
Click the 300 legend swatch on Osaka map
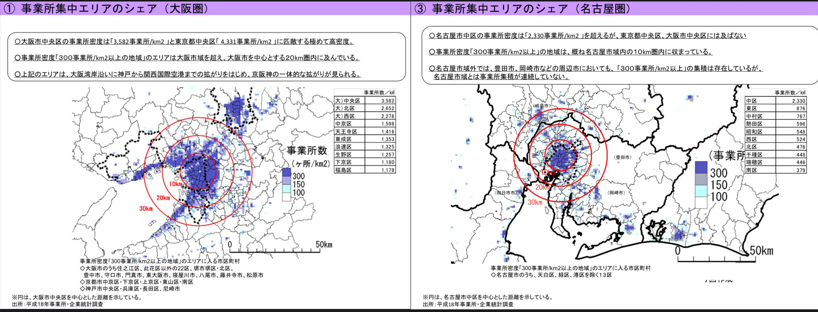286,173
